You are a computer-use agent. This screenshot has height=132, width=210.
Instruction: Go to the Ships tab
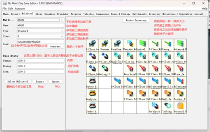point(39,14)
